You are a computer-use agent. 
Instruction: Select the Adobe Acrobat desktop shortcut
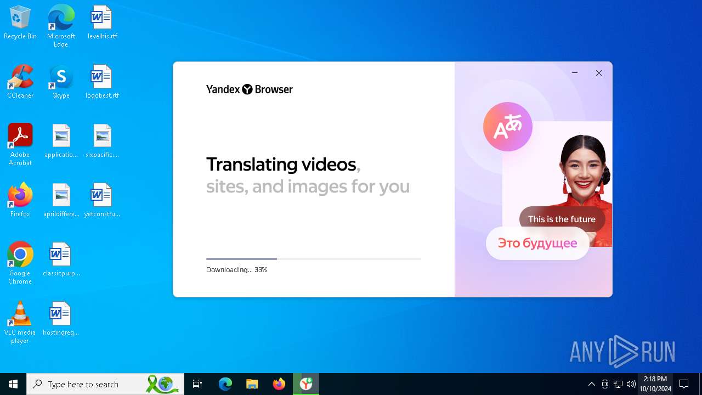[20, 145]
